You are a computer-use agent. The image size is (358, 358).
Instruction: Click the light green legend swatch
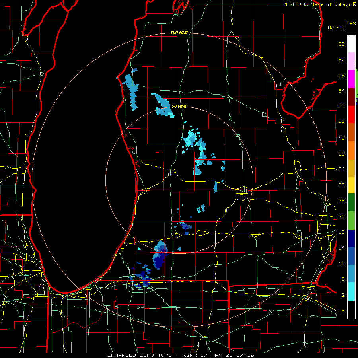tap(351, 220)
